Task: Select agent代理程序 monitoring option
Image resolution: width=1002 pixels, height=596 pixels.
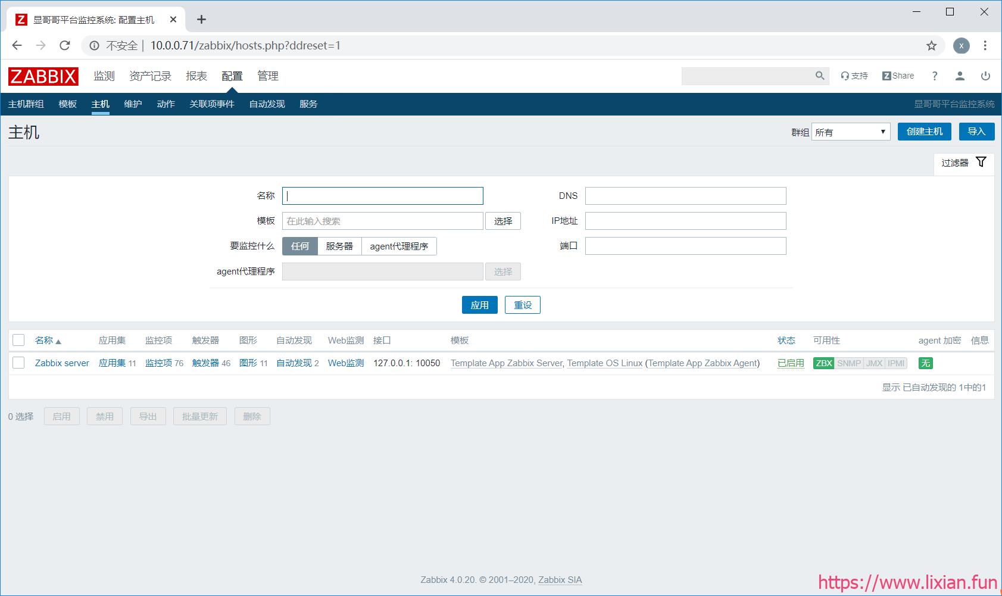Action: (x=399, y=246)
